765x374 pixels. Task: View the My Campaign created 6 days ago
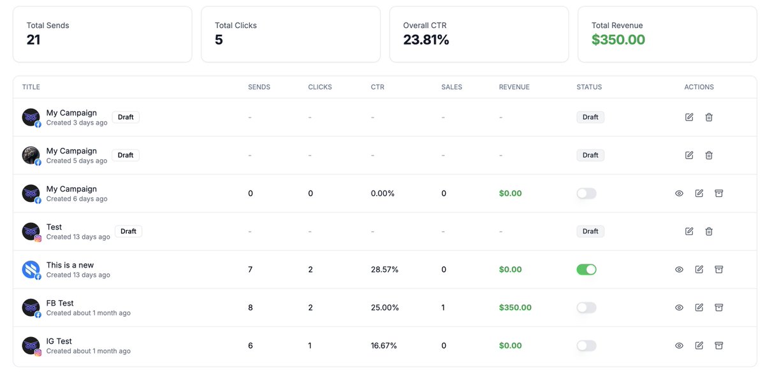pos(680,193)
